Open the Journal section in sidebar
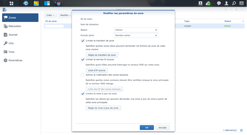Screen dimensions: 247x135 click(x=13, y=35)
